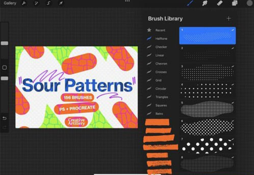This screenshot has width=254, height=175.
Task: Open the Adjustments magic wand menu
Action: tap(36, 3)
